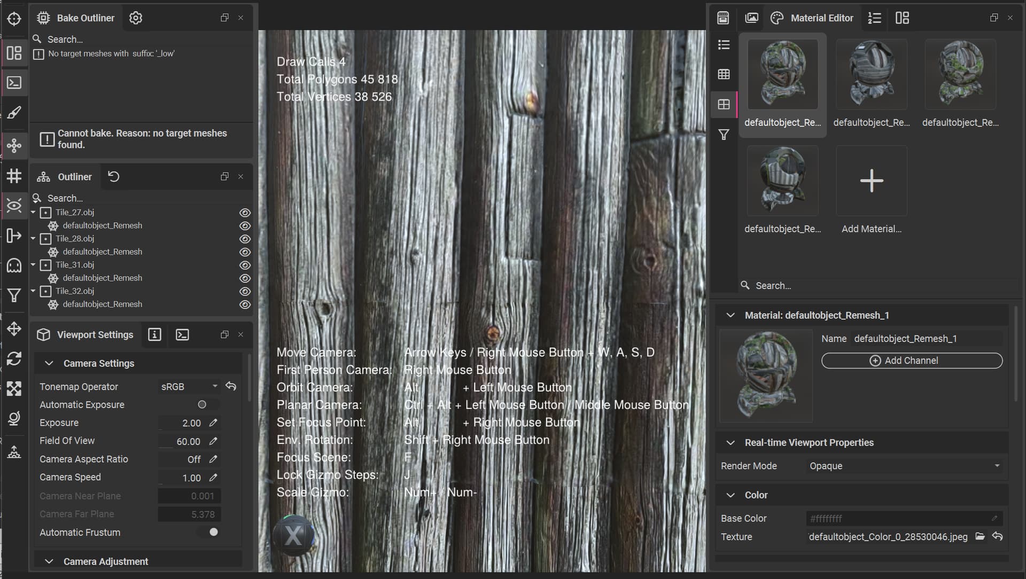The width and height of the screenshot is (1026, 579).
Task: Reset Tonemap Operator with undo arrow
Action: (x=231, y=386)
